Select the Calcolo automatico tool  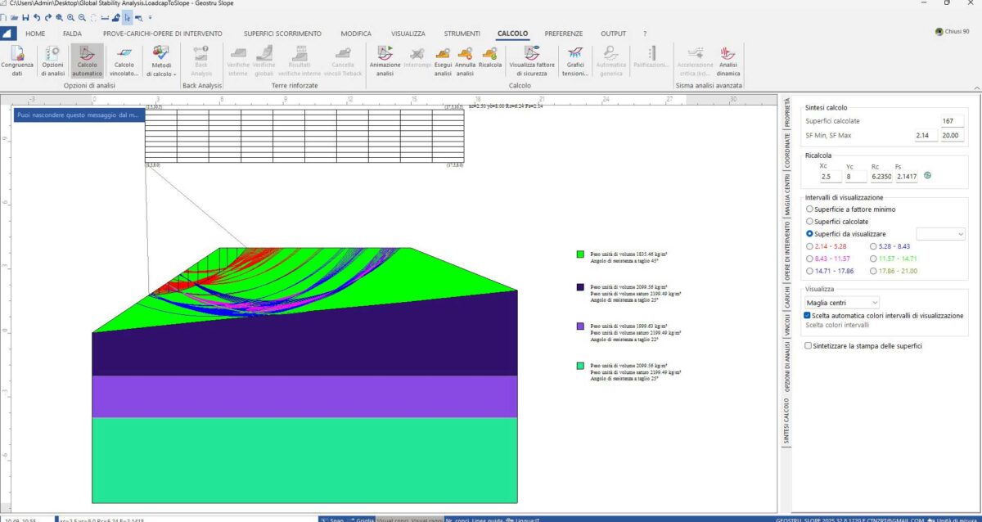(87, 61)
